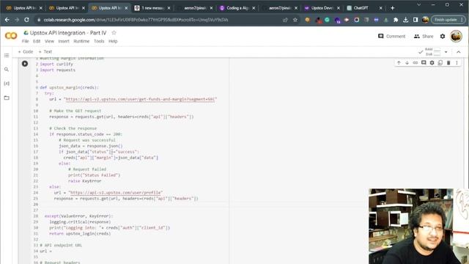The image size is (469, 264).
Task: Open the View menu
Action: tap(49, 41)
